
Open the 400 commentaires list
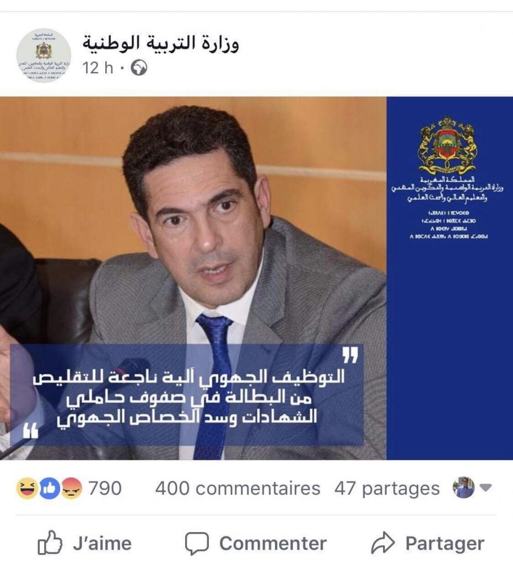tap(238, 489)
